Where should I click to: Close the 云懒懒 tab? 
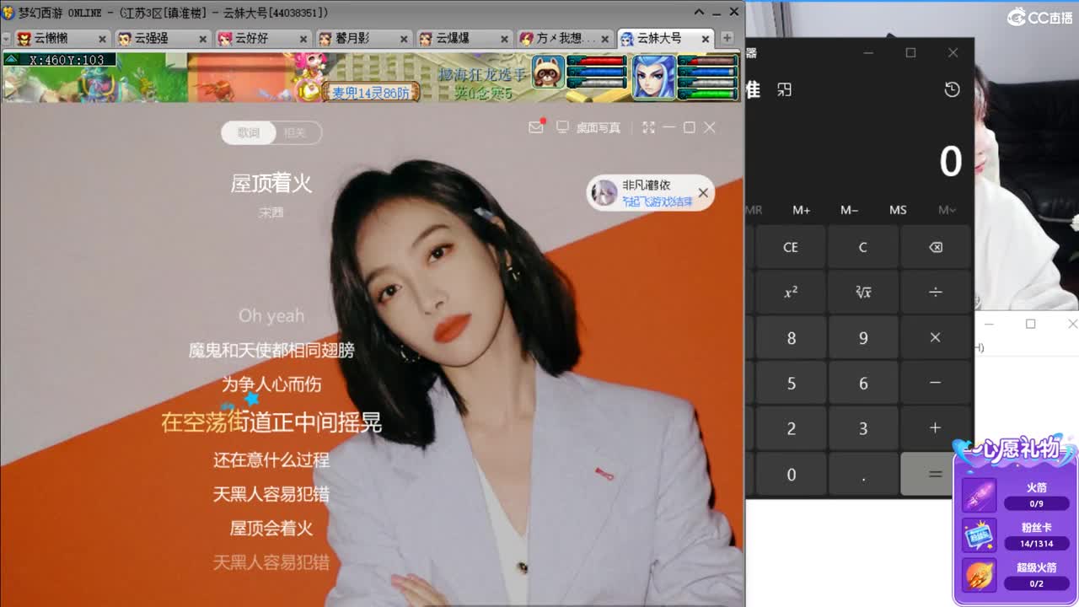click(102, 39)
